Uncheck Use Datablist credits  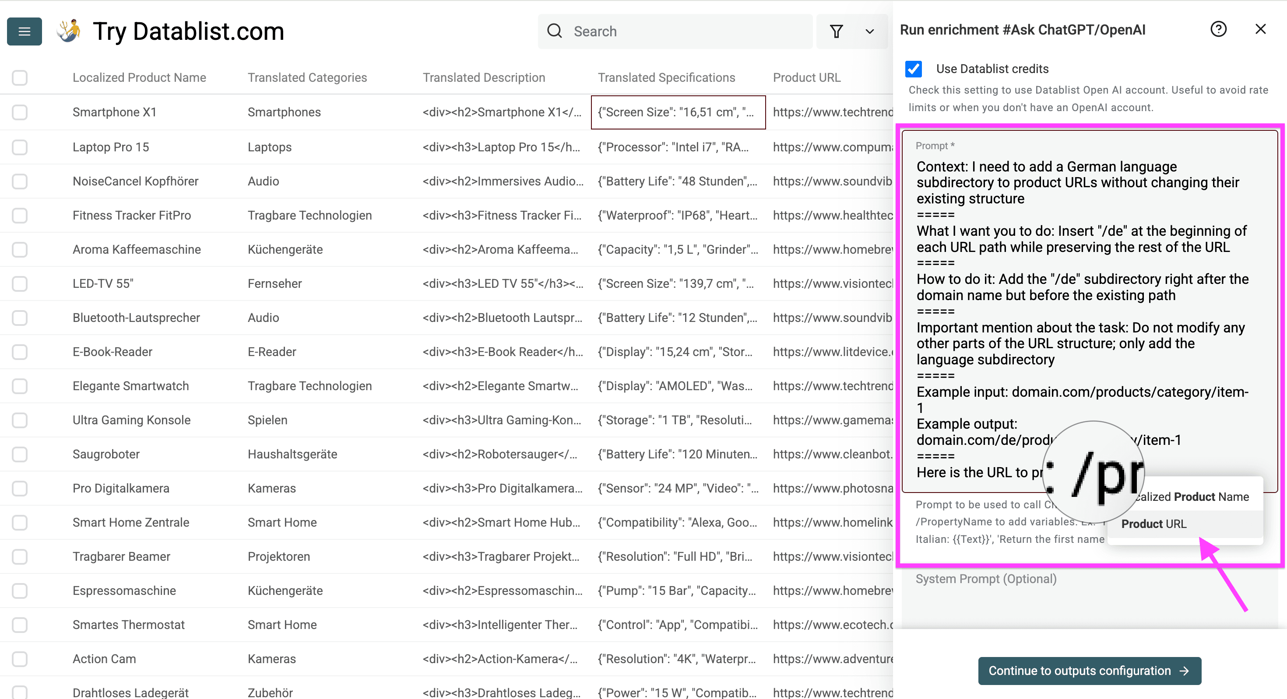click(914, 69)
